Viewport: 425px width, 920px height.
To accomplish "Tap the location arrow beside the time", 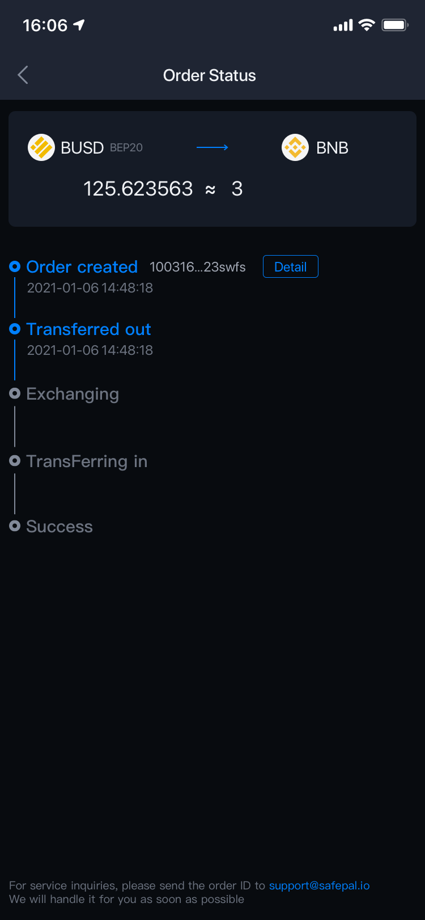I will coord(79,25).
